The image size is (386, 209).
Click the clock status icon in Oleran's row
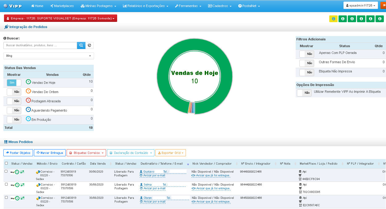click(17, 198)
